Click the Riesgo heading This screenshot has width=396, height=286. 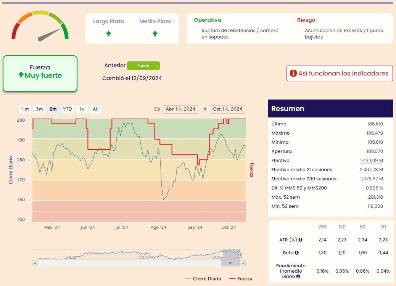point(306,20)
